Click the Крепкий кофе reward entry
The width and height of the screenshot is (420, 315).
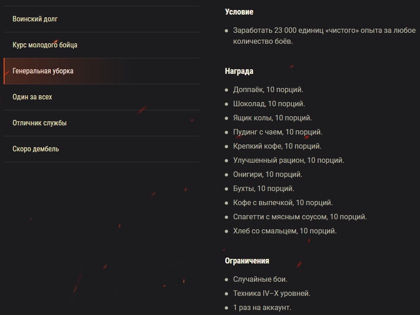277,146
